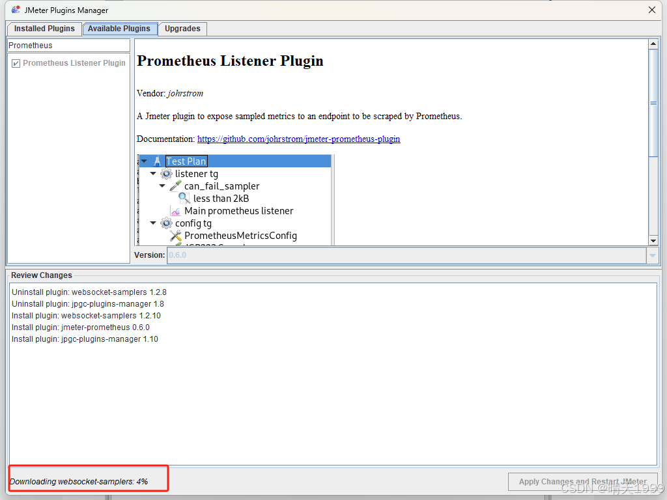667x500 pixels.
Task: Click the magnifier icon beside less than 2kB
Action: (x=183, y=197)
